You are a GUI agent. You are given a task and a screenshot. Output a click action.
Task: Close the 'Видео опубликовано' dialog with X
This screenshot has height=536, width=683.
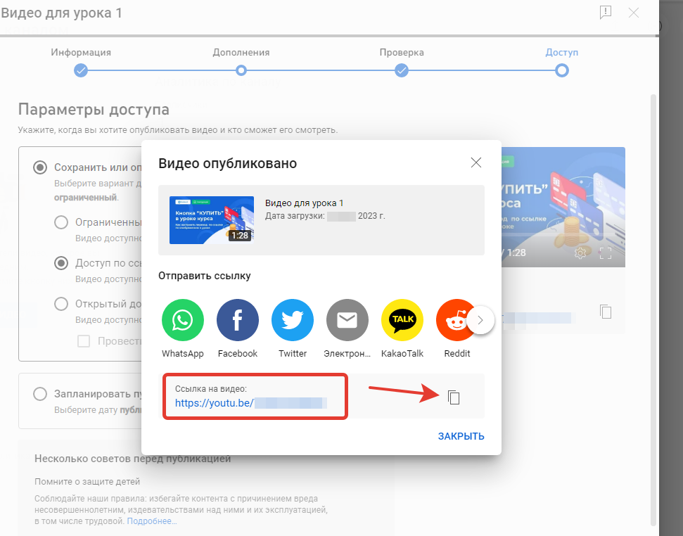(x=476, y=162)
